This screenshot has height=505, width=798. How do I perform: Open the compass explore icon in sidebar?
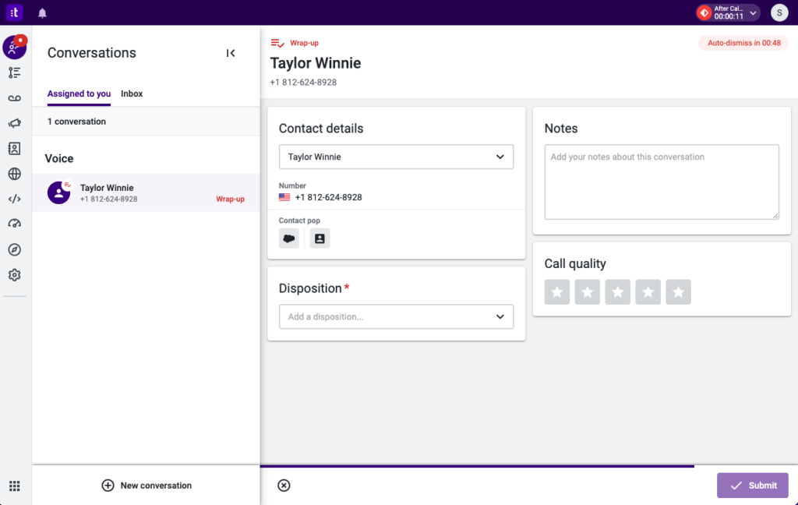[14, 249]
